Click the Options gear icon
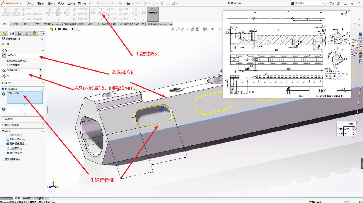The image size is (363, 204). click(173, 3)
